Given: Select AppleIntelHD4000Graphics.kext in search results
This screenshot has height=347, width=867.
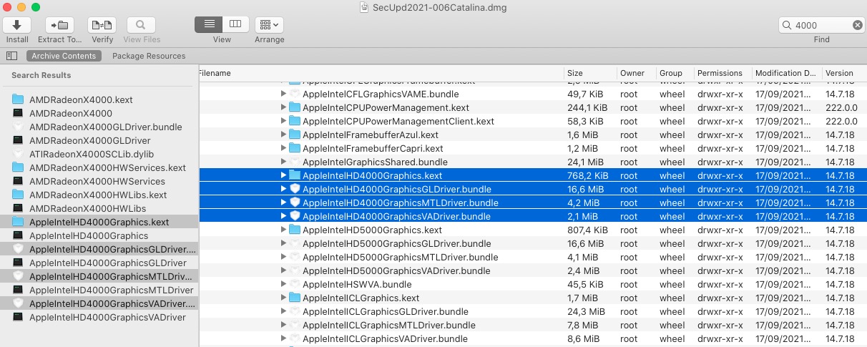Looking at the screenshot, I should tap(99, 222).
